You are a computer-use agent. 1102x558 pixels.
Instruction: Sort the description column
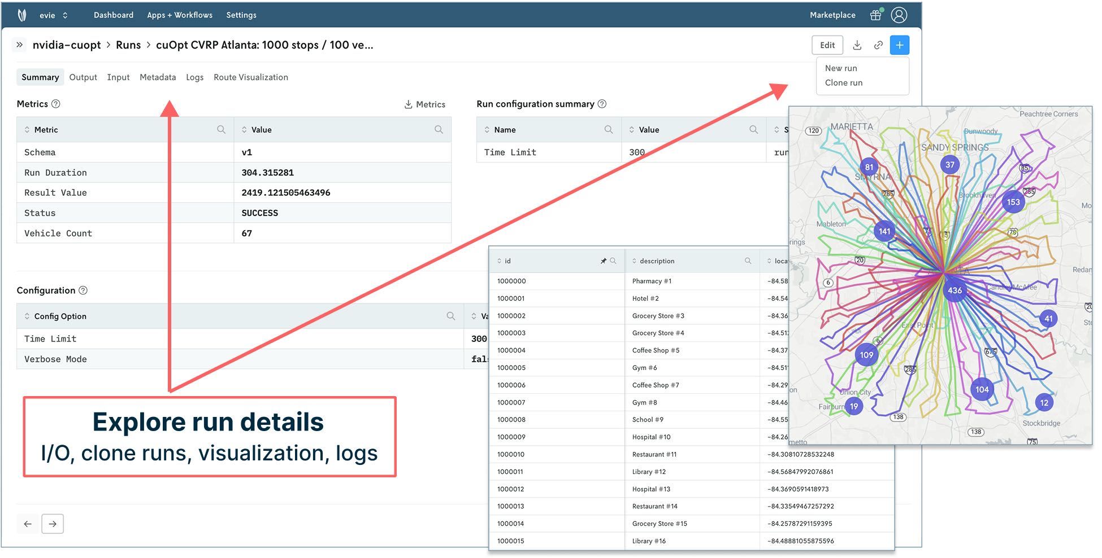tap(634, 261)
